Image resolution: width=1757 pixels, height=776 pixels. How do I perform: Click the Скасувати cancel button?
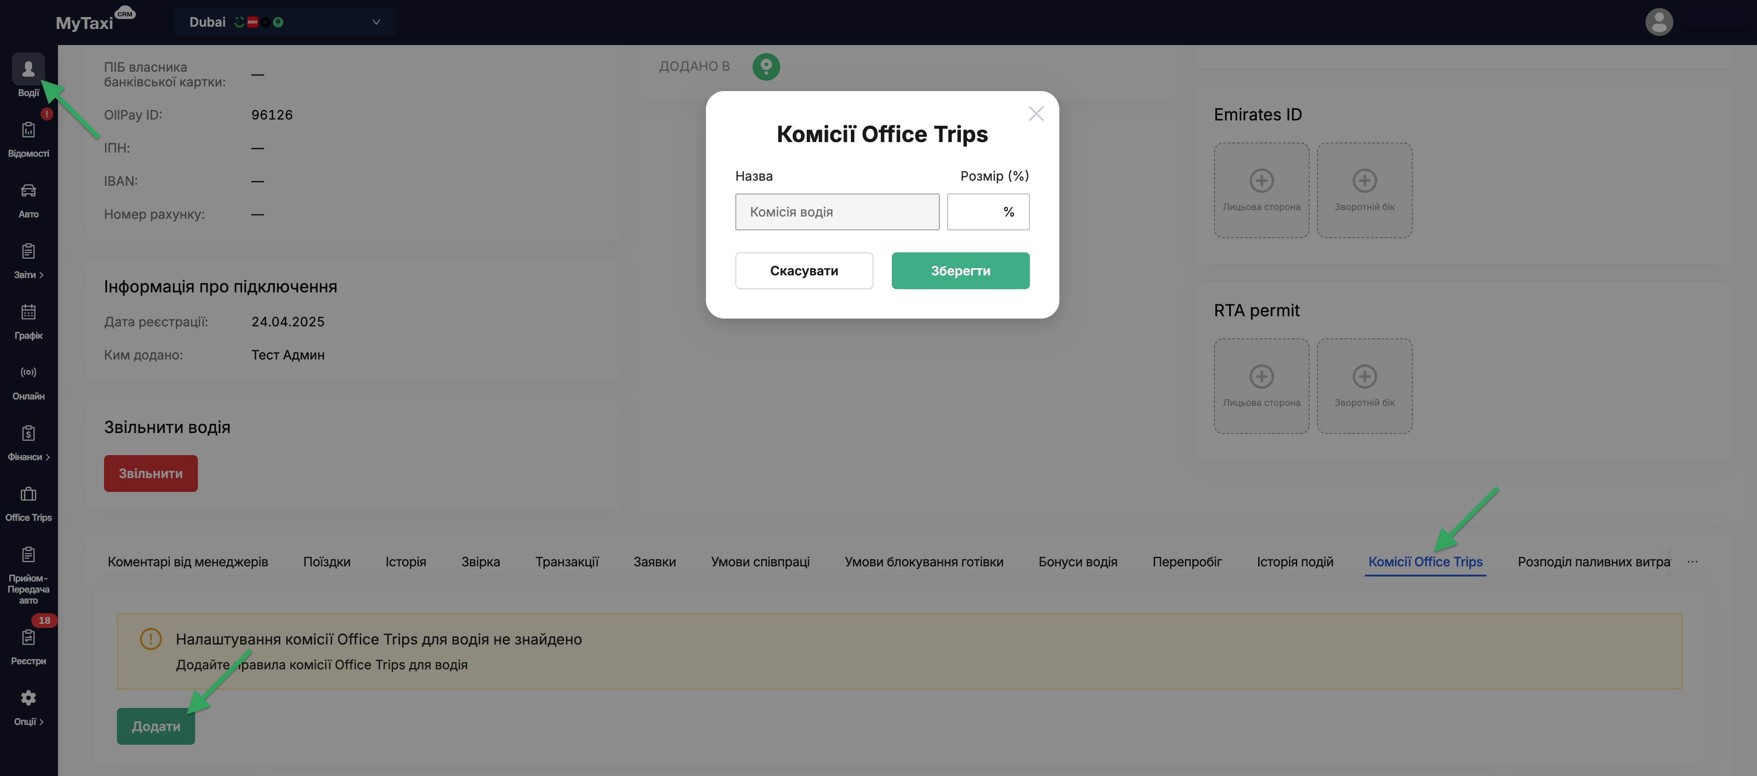[803, 270]
